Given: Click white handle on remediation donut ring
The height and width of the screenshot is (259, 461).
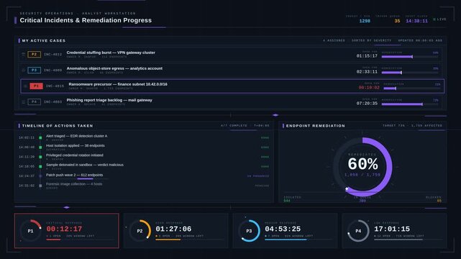Looking at the screenshot, I should 347,188.
